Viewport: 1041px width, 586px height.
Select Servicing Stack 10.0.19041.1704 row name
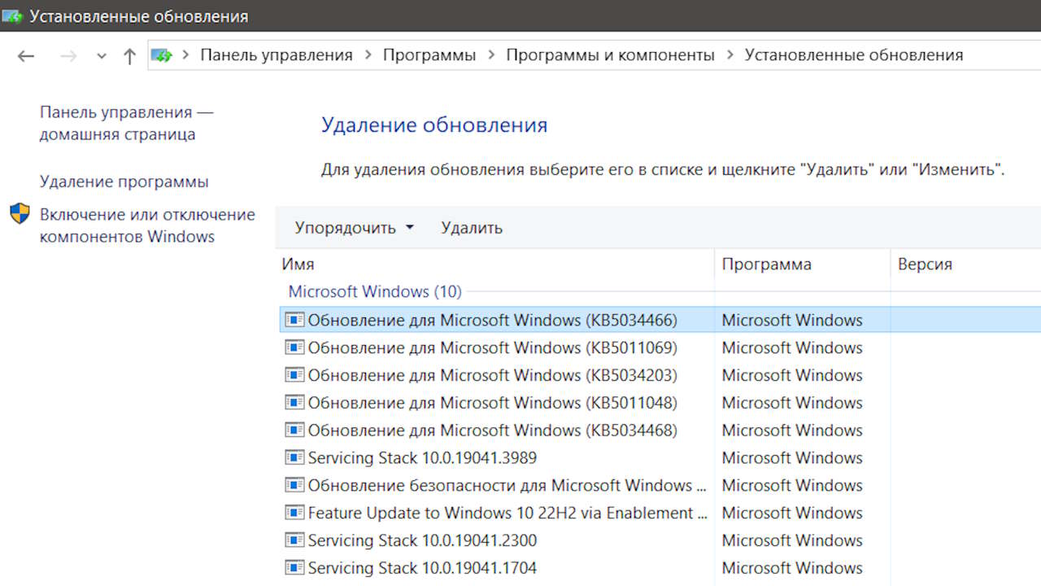point(422,568)
